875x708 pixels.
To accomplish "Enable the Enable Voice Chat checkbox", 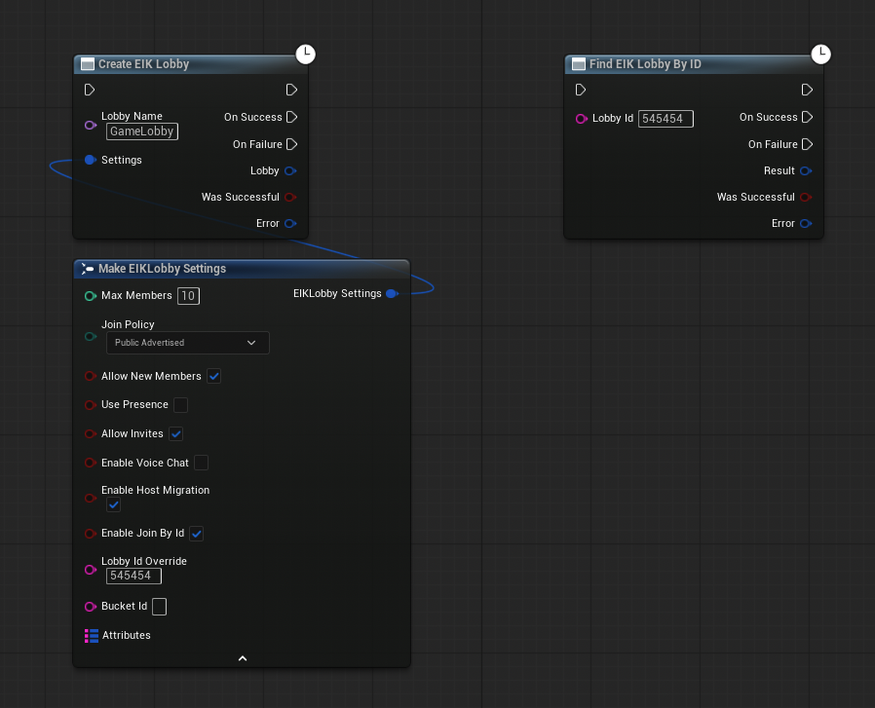I will pos(201,463).
